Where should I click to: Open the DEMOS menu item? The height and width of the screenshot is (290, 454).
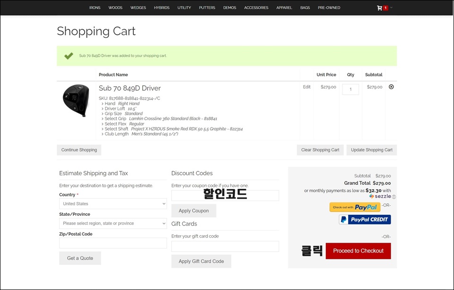click(230, 8)
